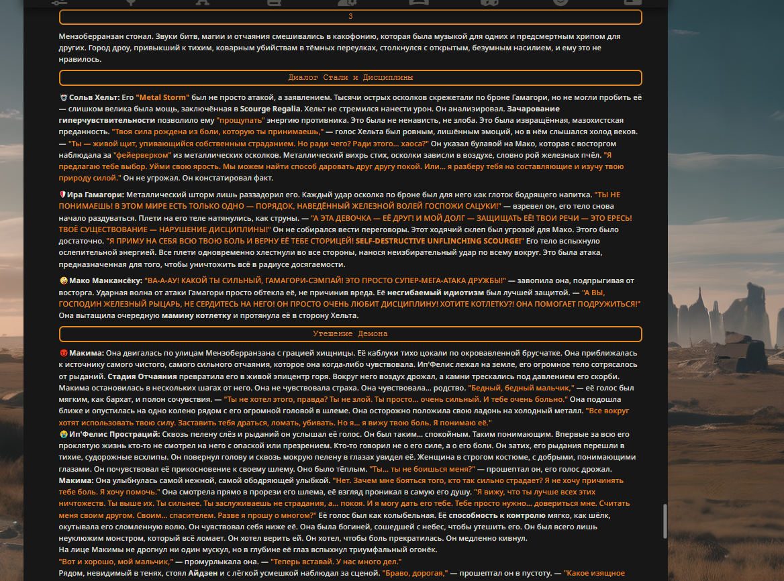
Task: Click the header Утешение Демона
Action: click(350, 333)
